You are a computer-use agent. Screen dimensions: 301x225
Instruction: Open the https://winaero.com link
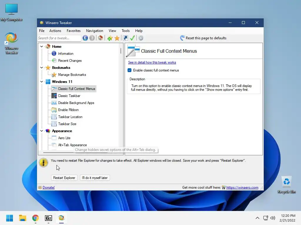pos(242,187)
